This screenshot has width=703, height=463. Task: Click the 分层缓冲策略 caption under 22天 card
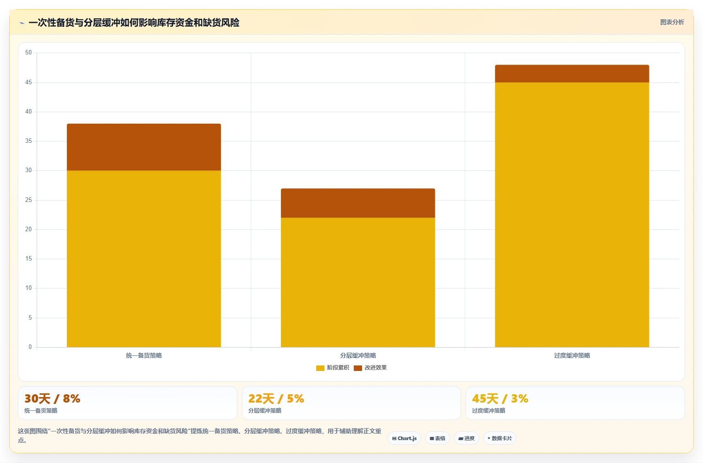(x=265, y=411)
